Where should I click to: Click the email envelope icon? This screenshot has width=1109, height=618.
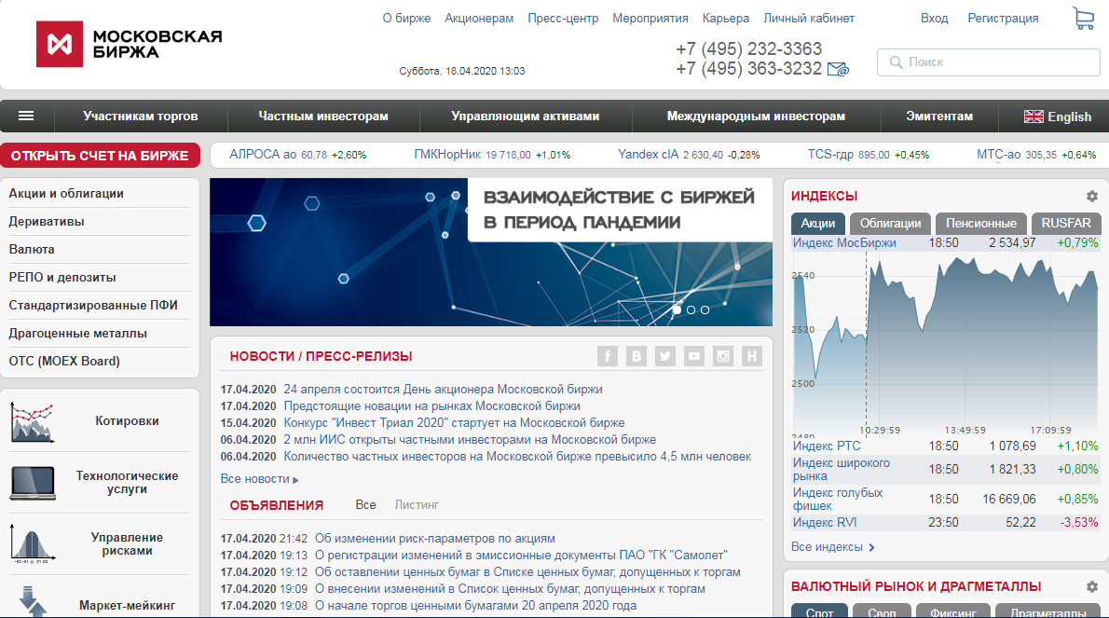(x=838, y=69)
